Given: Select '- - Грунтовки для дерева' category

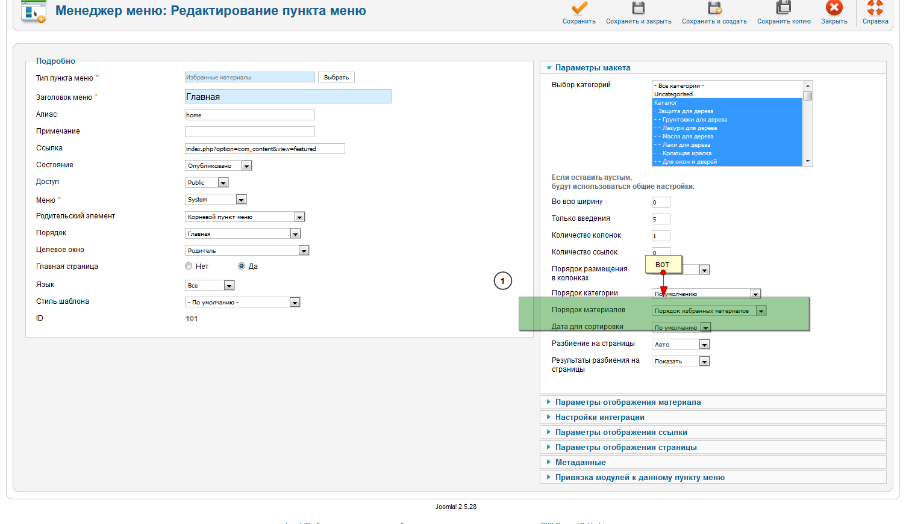Looking at the screenshot, I should [x=728, y=119].
